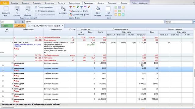
Task: Expand row 26 накладная plus icon
Action: pos(3,91)
